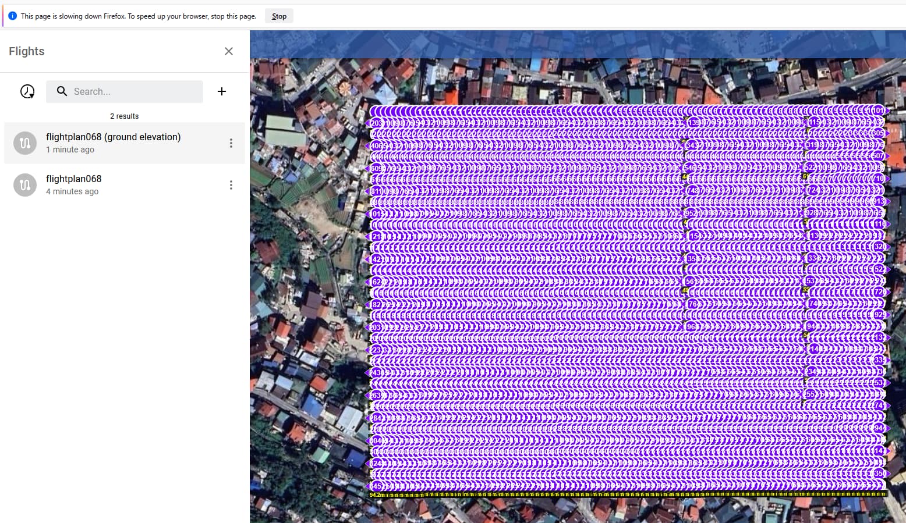This screenshot has height=523, width=906.
Task: Open the flightplan068 (ground elevation) flight entry
Action: [x=114, y=143]
